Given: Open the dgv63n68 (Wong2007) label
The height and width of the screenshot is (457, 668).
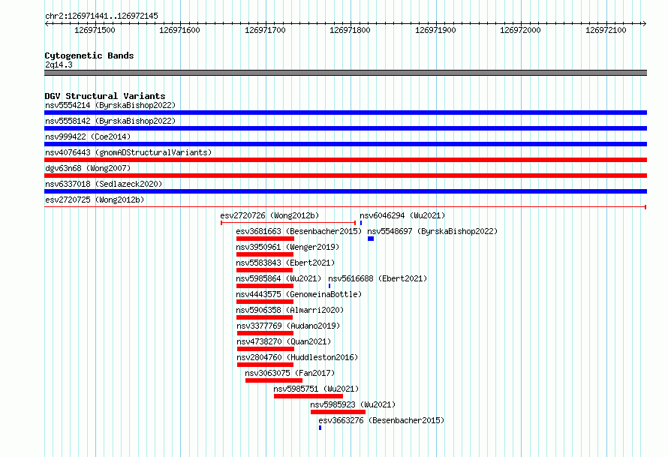Looking at the screenshot, I should tap(88, 168).
